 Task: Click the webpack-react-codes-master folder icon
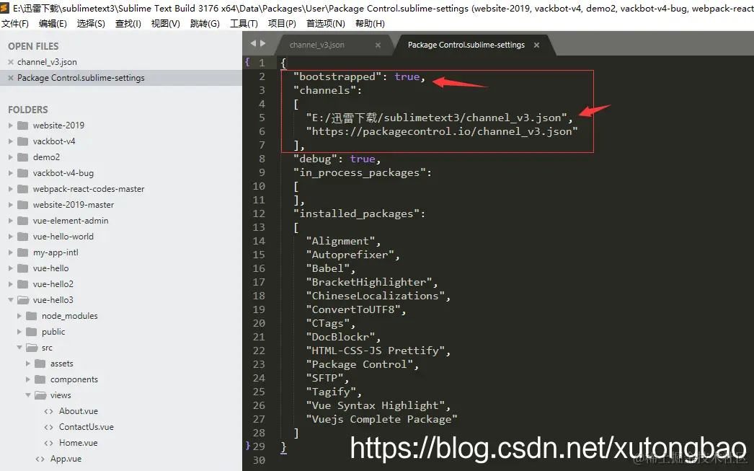pos(22,189)
